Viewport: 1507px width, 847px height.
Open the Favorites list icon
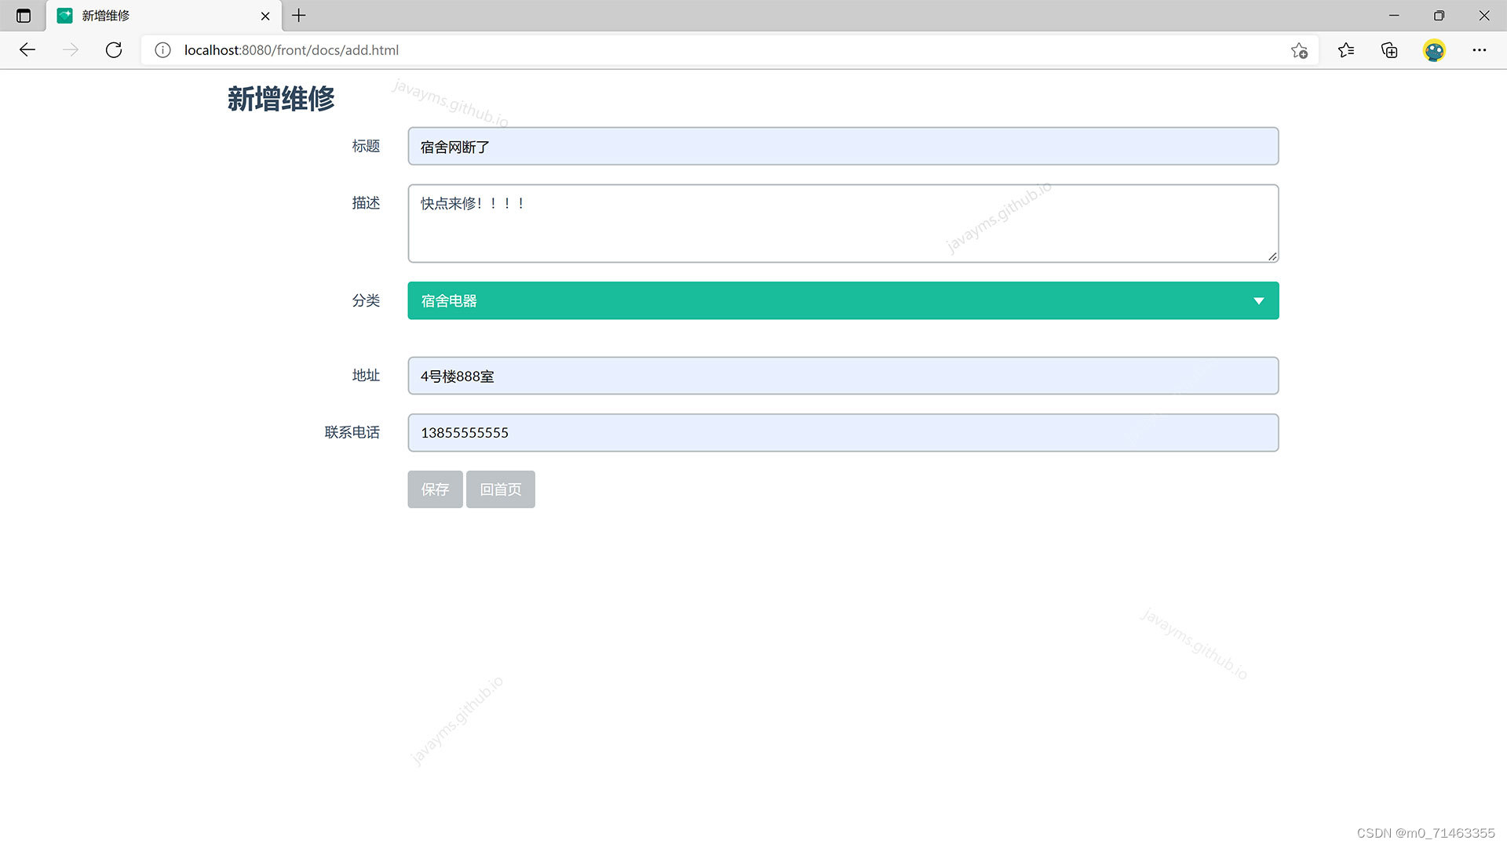(1346, 50)
